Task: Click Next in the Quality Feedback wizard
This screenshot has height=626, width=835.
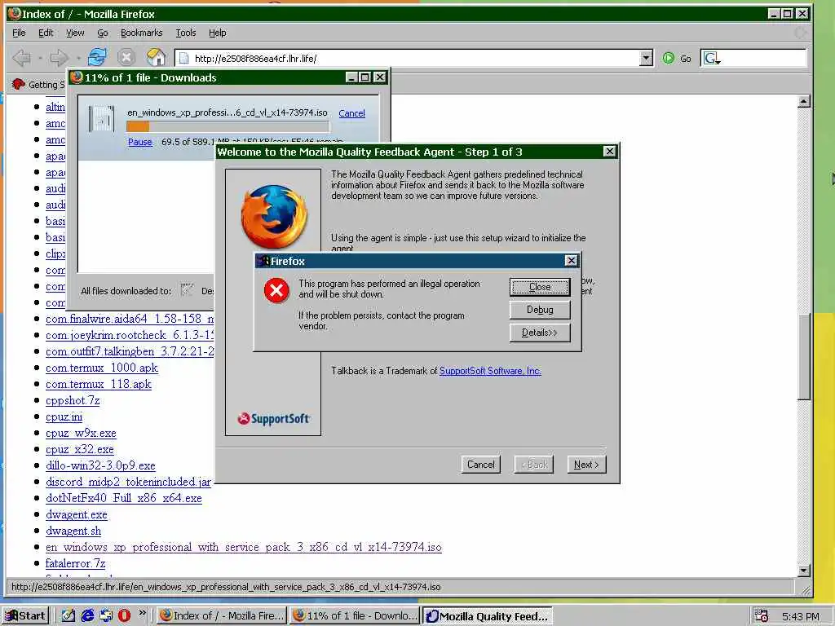Action: click(586, 465)
